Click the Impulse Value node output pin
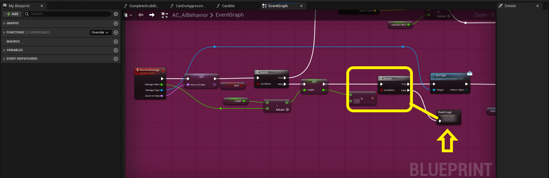549x178 pixels. pos(408,25)
